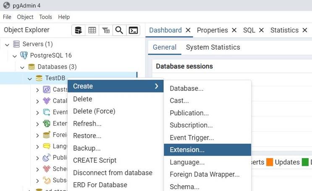Open the System Statistics sub-tab
The image size is (312, 191).
tap(213, 47)
